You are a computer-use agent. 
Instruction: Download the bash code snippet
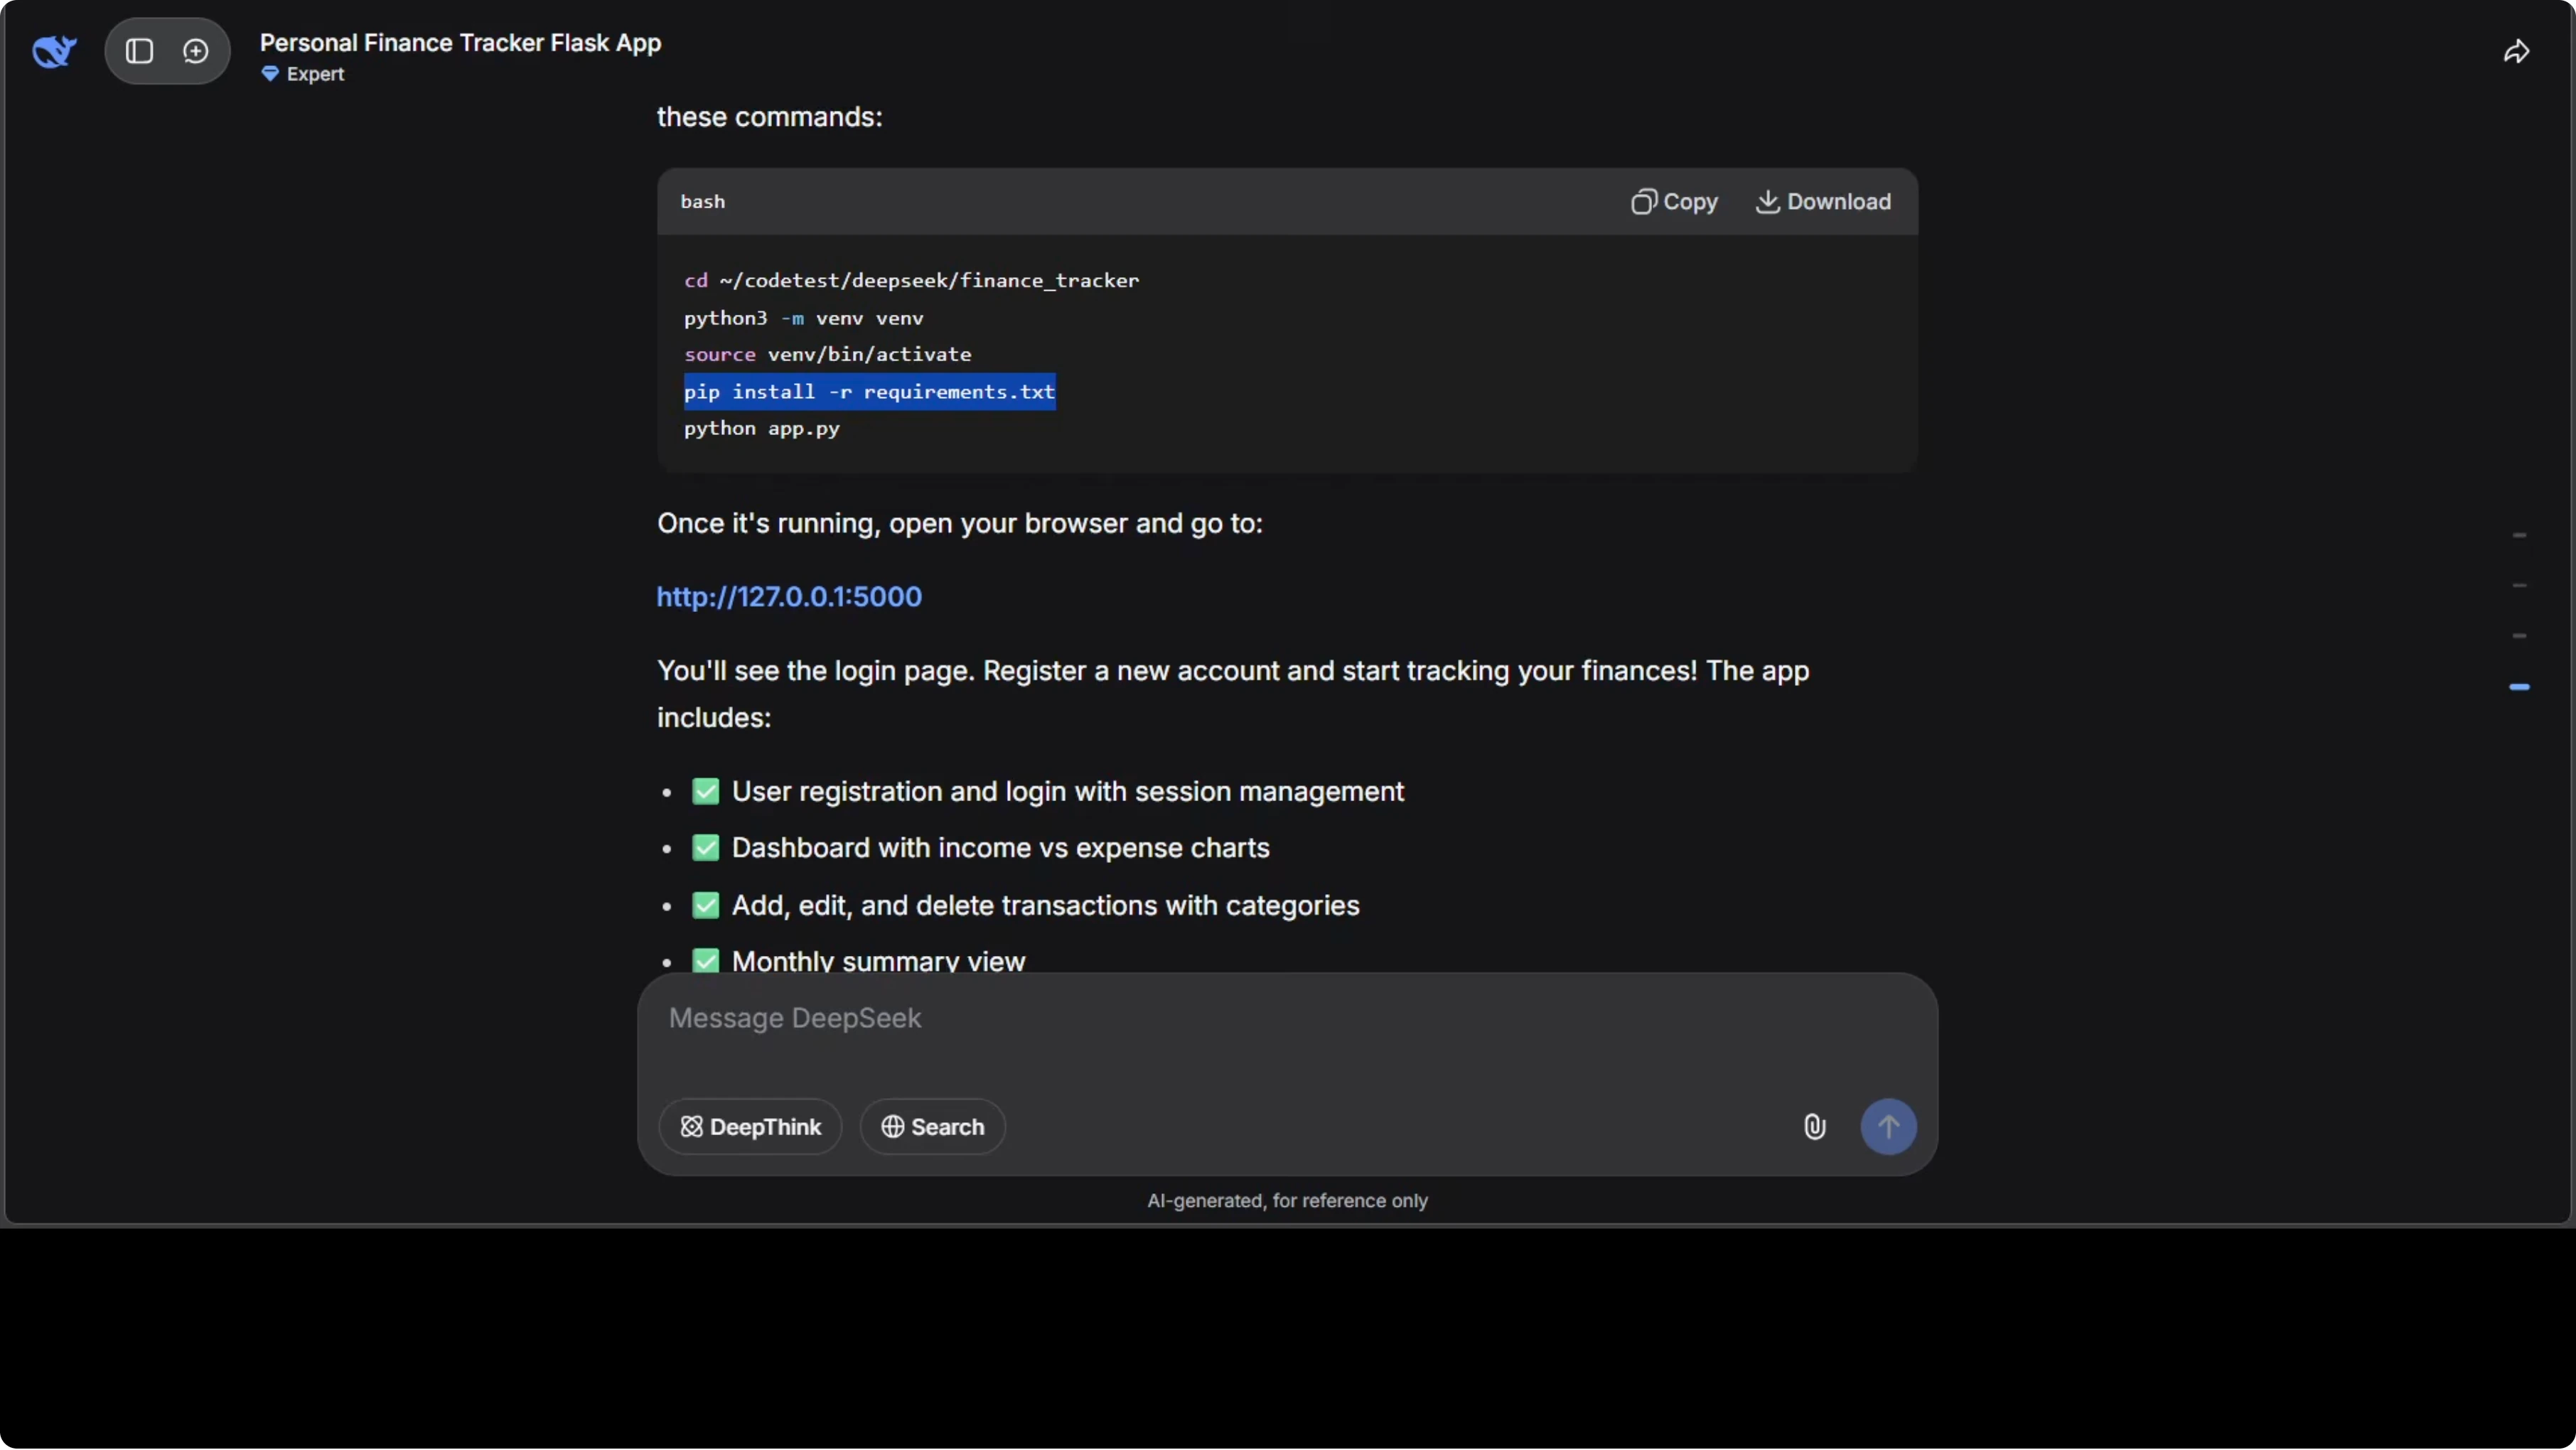coord(1823,202)
